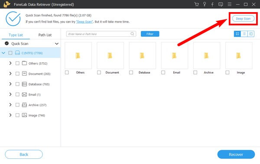Expand the Database (765) node
The height and width of the screenshot is (164, 260).
[10, 84]
